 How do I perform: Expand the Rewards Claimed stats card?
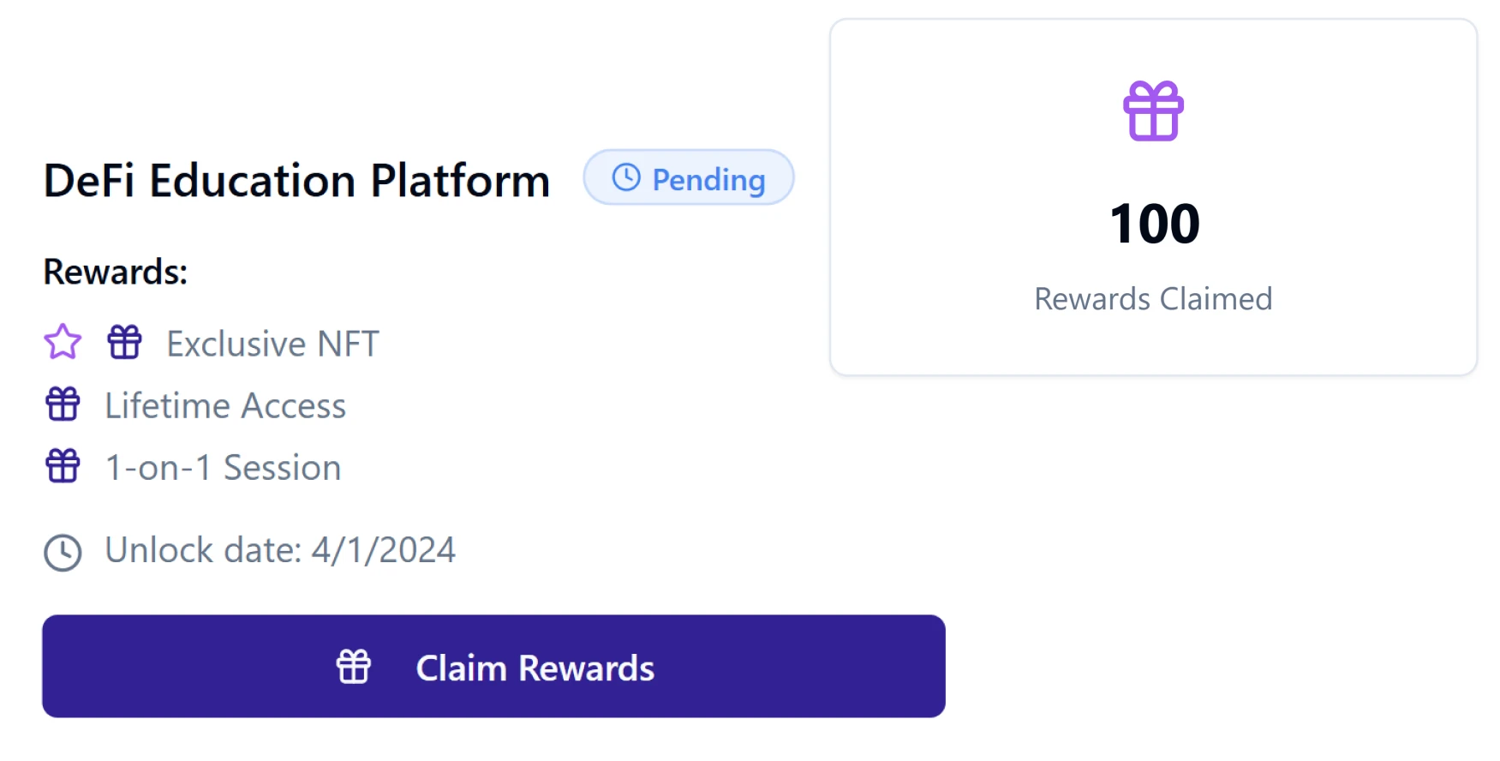(1153, 197)
